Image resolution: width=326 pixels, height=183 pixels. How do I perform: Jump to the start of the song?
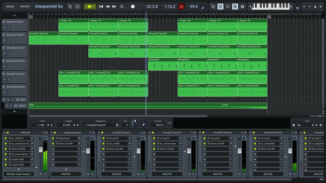101,7
